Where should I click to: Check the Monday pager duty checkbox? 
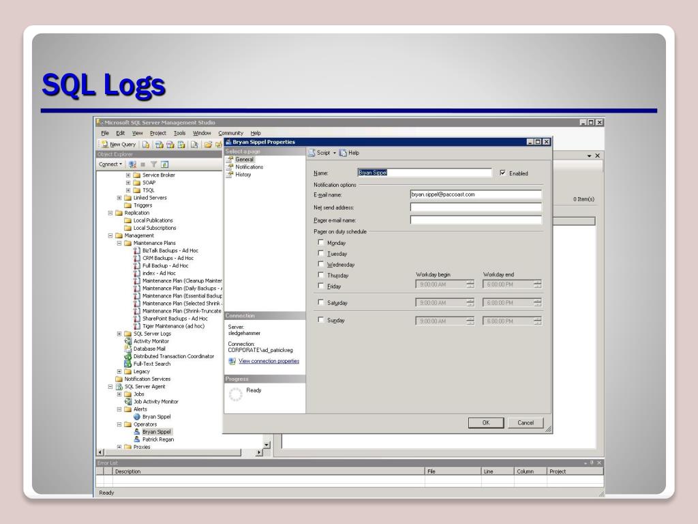click(x=320, y=242)
